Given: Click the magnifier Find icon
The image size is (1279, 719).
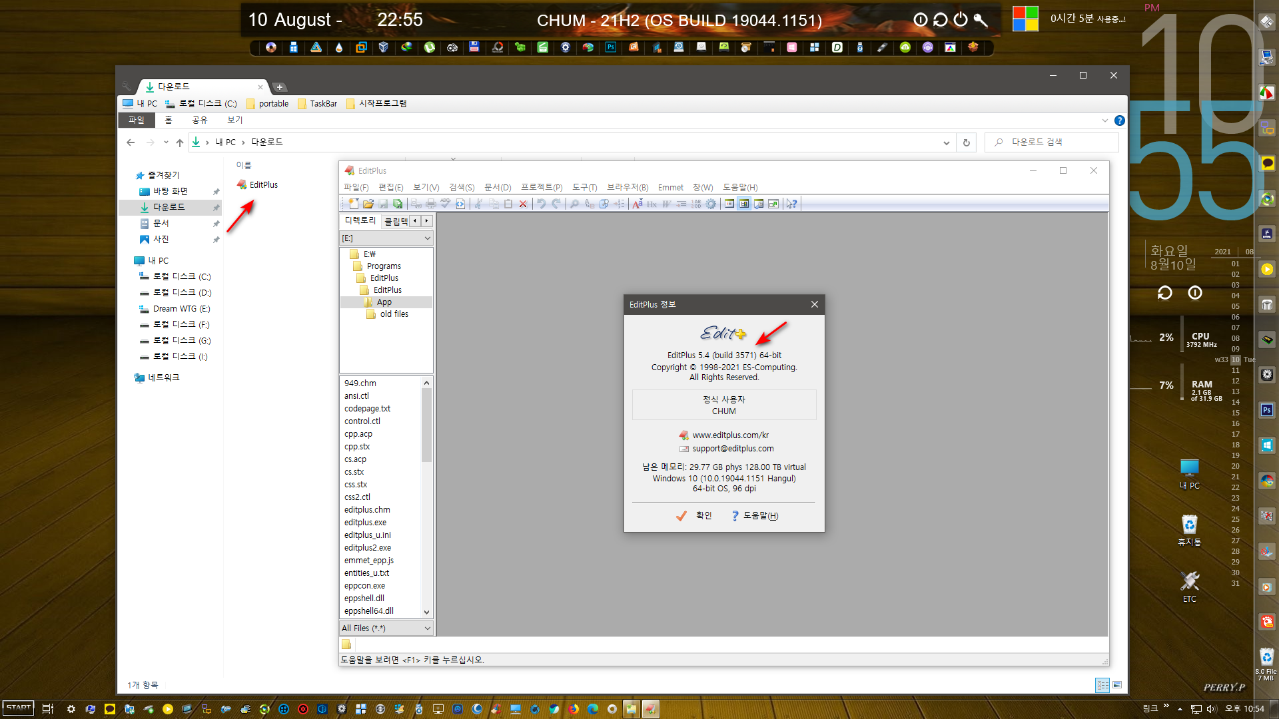Looking at the screenshot, I should (574, 204).
